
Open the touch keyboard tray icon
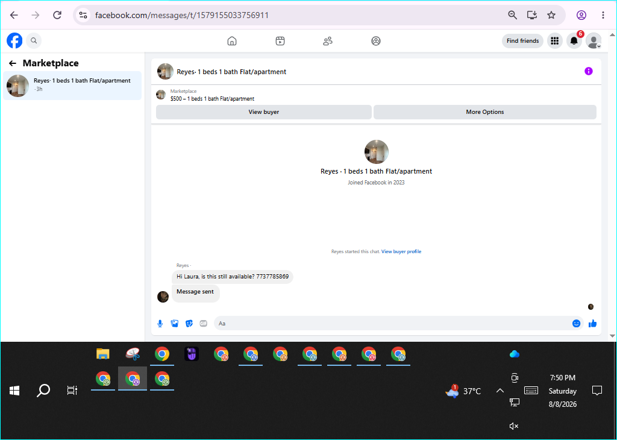coord(531,391)
